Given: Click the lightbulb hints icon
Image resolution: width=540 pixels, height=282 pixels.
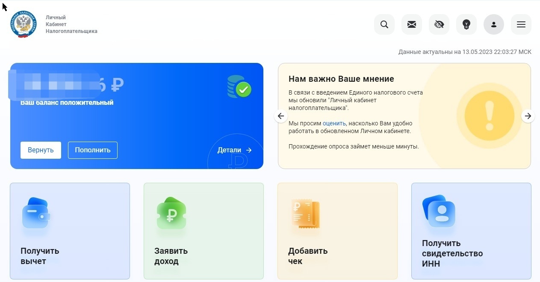Looking at the screenshot, I should [466, 24].
